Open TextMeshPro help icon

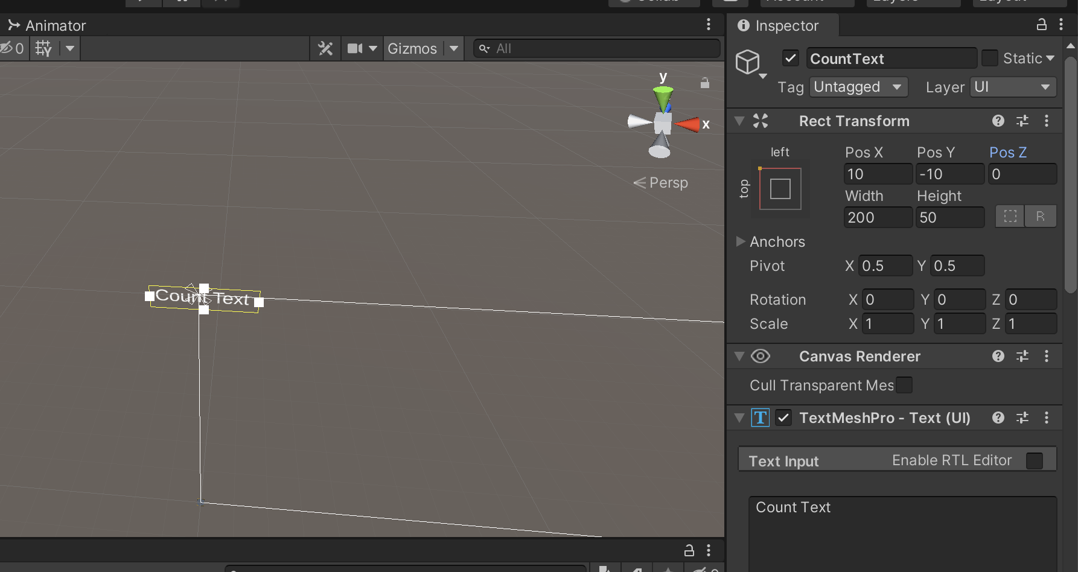click(x=998, y=418)
